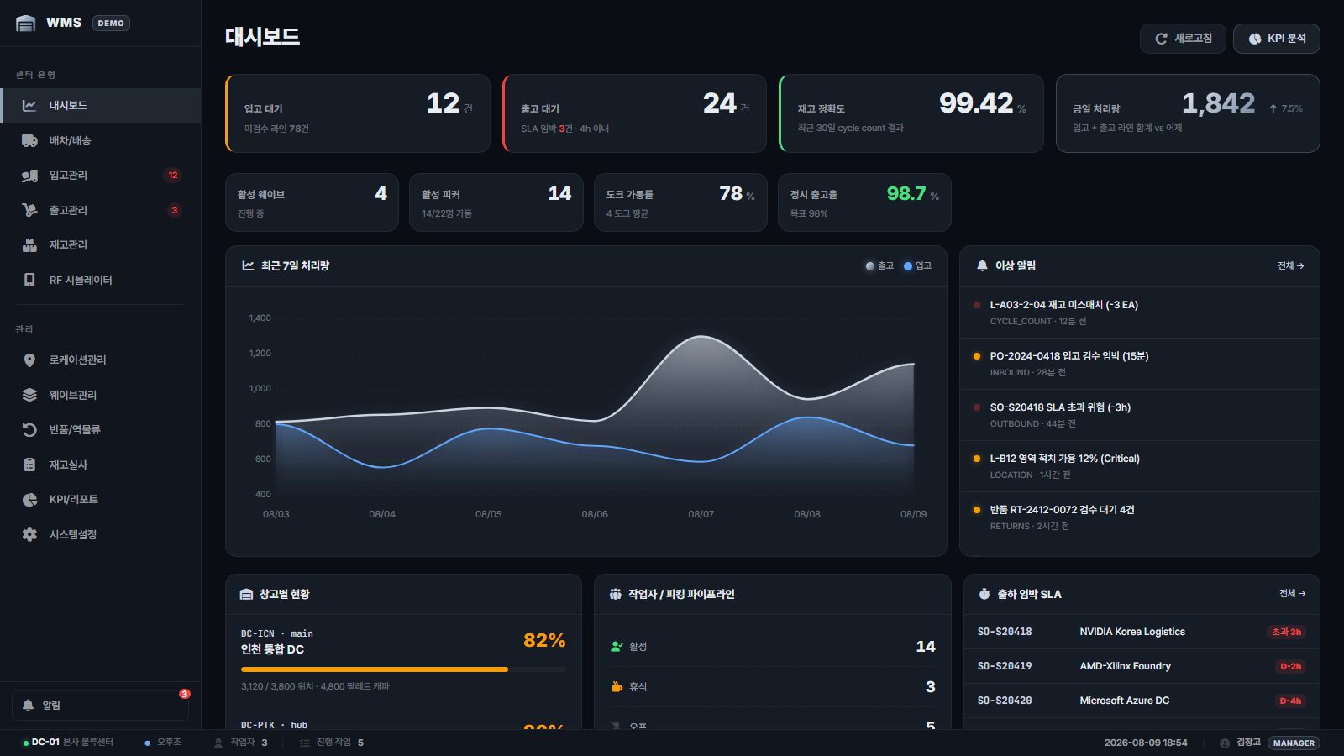The image size is (1344, 756).
Task: Click the 정시 출고율 stat tile
Action: point(864,202)
